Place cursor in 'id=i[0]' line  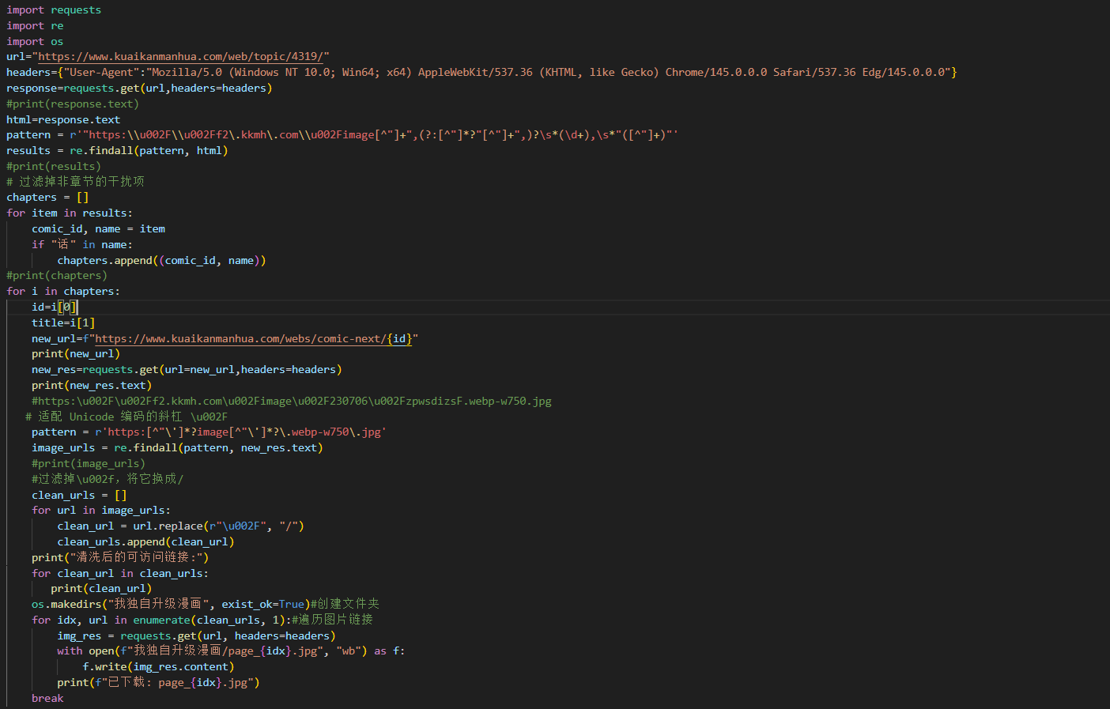pyautogui.click(x=55, y=307)
